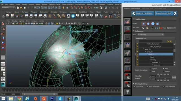The height and width of the screenshot is (101, 181).
Task: Select the soft round brush profile
Action: click(143, 24)
